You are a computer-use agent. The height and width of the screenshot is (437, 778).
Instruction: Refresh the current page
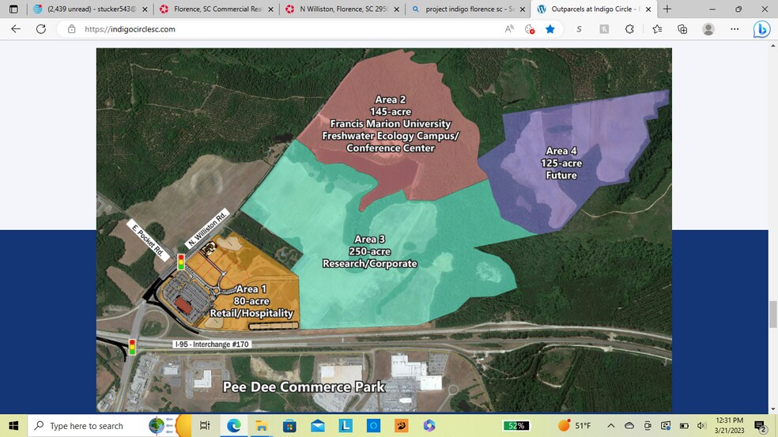click(x=41, y=29)
